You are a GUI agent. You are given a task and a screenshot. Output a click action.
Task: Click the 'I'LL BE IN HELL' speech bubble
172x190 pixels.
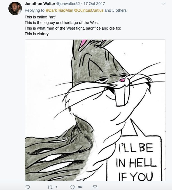(x=134, y=159)
